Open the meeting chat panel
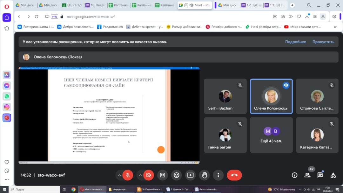The image size is (343, 193). 320,175
